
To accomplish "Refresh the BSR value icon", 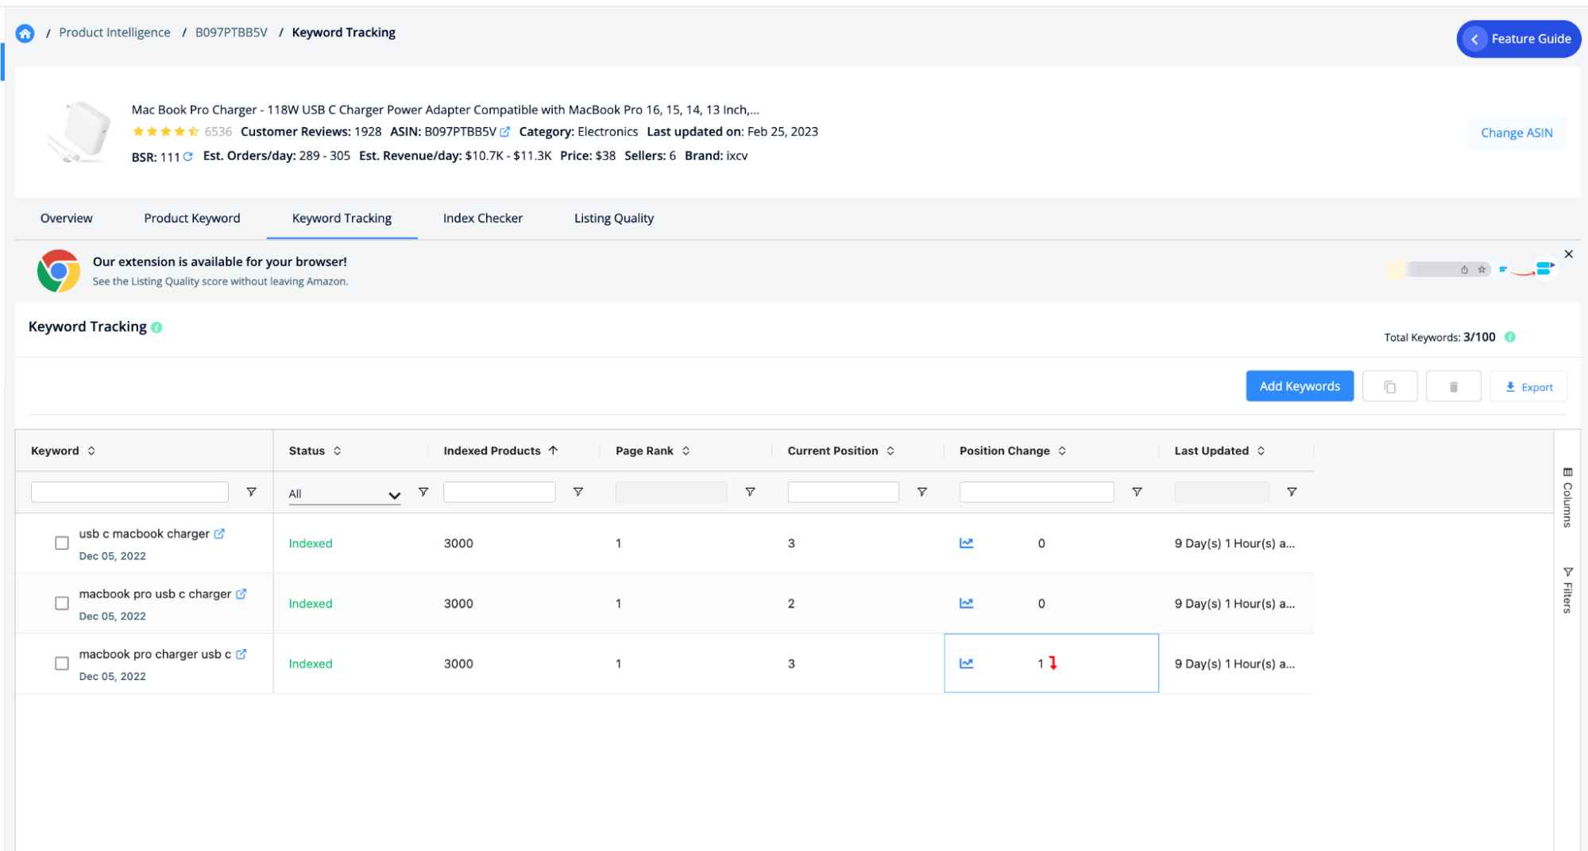I will [188, 157].
